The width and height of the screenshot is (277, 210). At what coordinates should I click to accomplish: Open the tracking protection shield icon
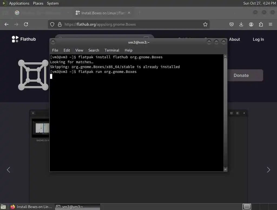[x=52, y=24]
